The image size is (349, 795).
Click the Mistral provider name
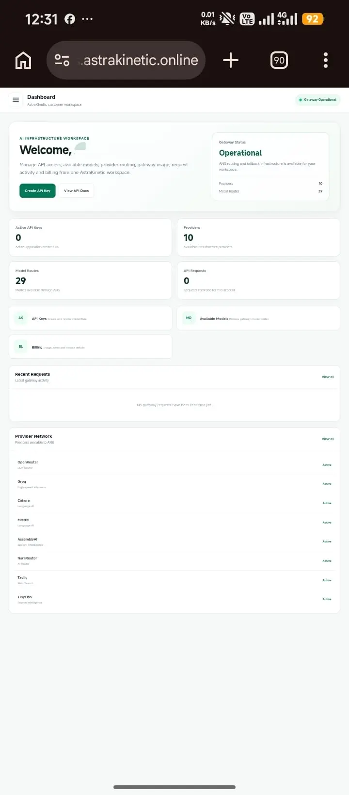pos(23,520)
